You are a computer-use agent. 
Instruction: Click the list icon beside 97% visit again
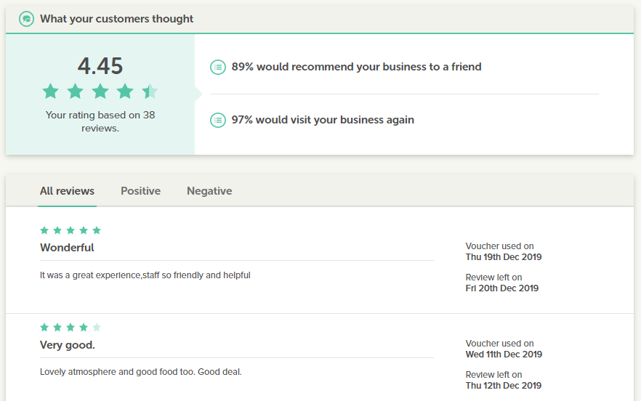218,120
